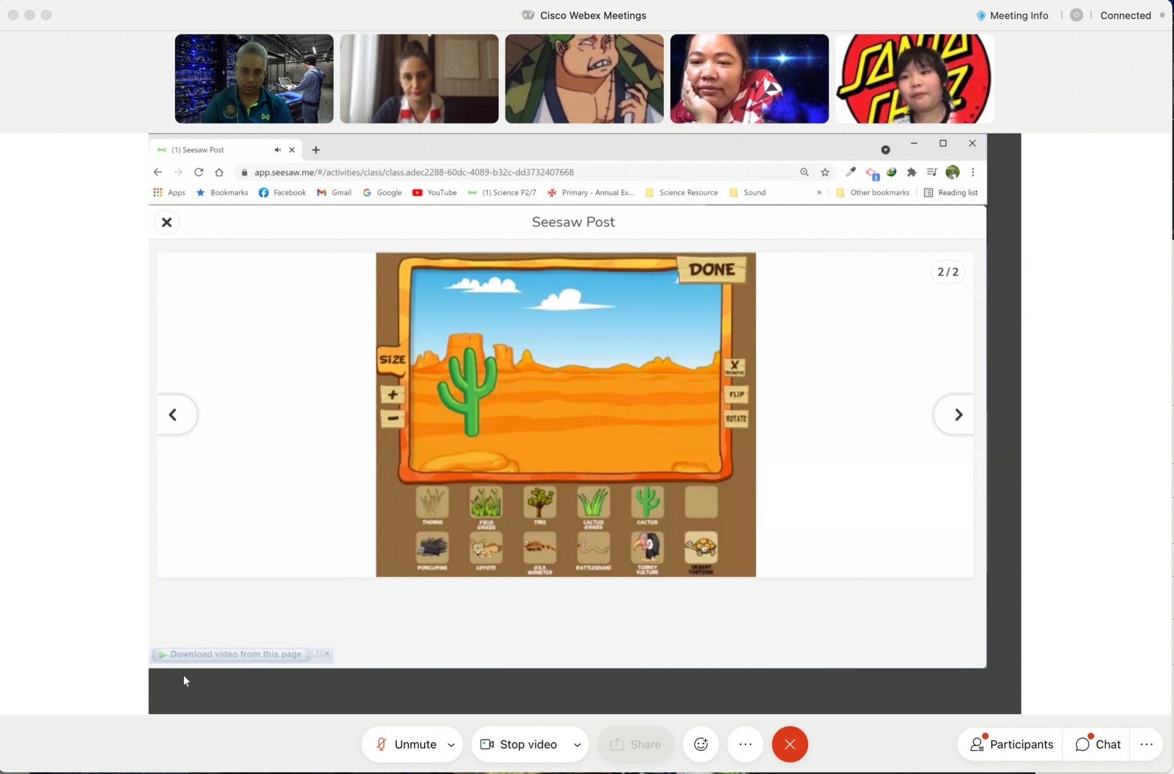
Task: Unmute microphone in Webex
Action: click(x=406, y=744)
